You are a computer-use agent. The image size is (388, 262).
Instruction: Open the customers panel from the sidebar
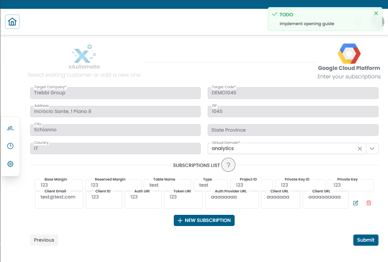pyautogui.click(x=10, y=128)
